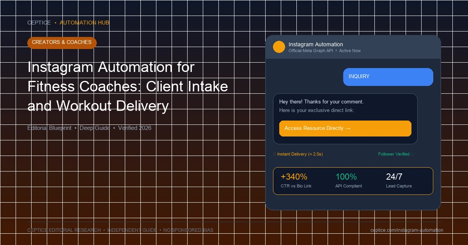Click 'INDEPENDENT GUIDE' footer text
Image resolution: width=468 pixels, height=245 pixels.
[x=132, y=230]
